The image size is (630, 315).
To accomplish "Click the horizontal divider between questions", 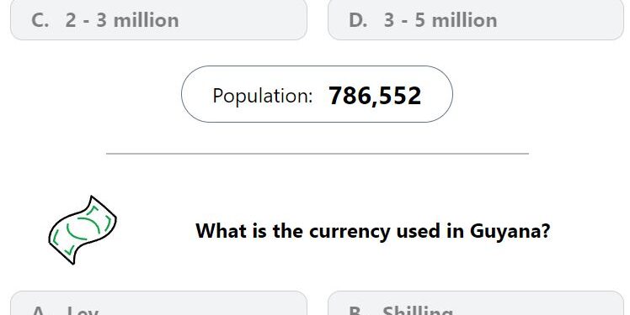I will click(318, 154).
